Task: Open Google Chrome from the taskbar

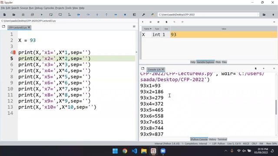Action: pyautogui.click(x=125, y=151)
